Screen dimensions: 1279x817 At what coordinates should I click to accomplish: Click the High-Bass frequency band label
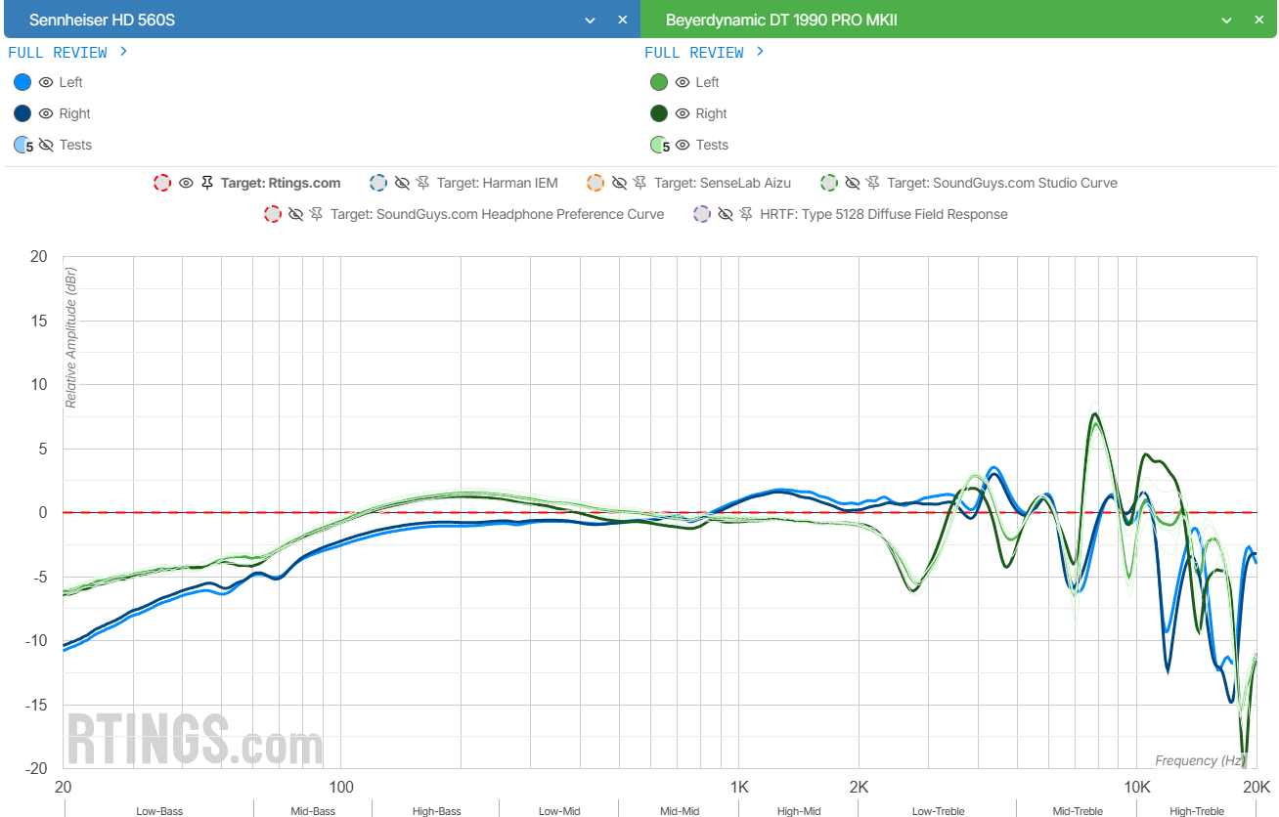436,811
